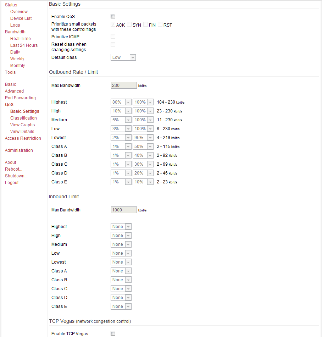Click the Reboot... link
This screenshot has width=322, height=337.
[x=13, y=169]
